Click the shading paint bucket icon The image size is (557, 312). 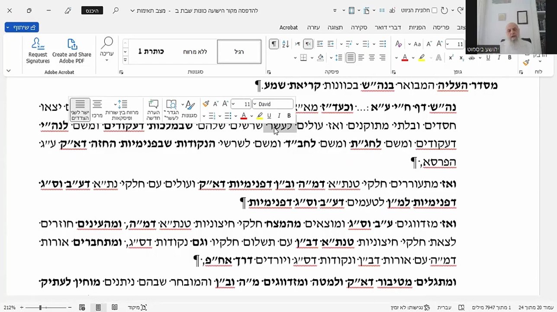(x=321, y=58)
